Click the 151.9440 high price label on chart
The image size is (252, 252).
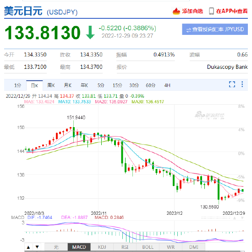76,118
